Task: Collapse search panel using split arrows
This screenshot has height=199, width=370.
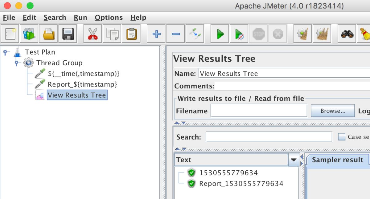Action: point(177,149)
